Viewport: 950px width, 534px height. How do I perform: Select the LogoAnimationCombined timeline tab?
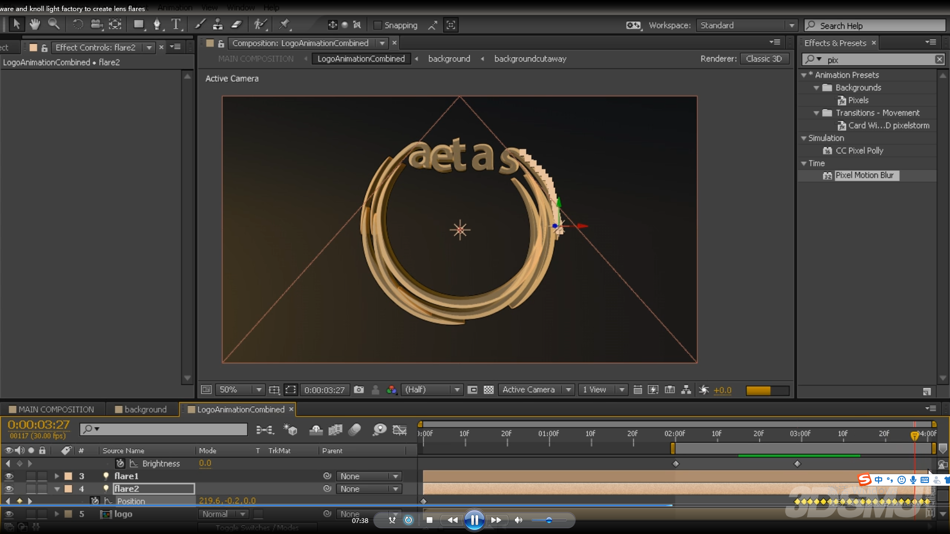tap(241, 410)
